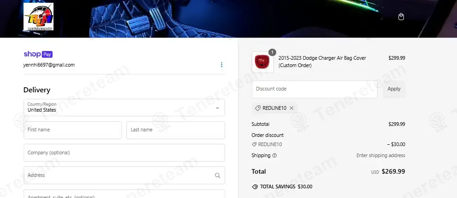Click the yennhi6697@gmail.com account email
Screen dimensions: 457x198
click(x=49, y=65)
